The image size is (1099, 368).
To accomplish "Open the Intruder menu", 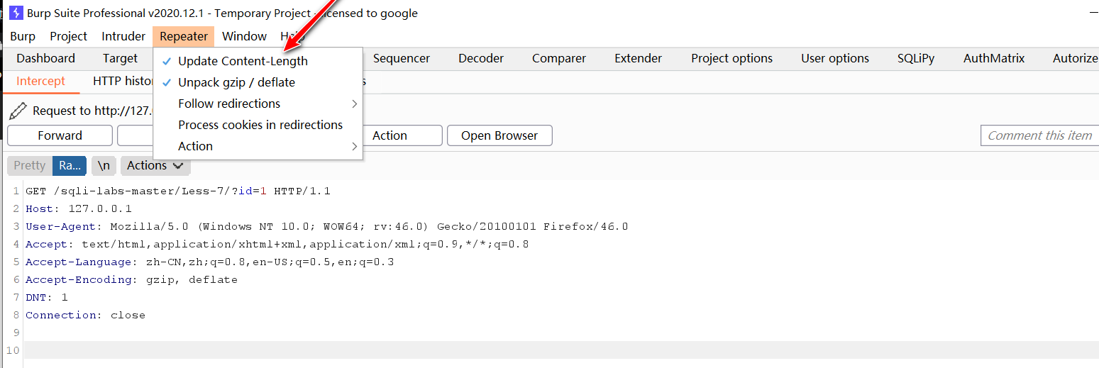I will tap(123, 37).
